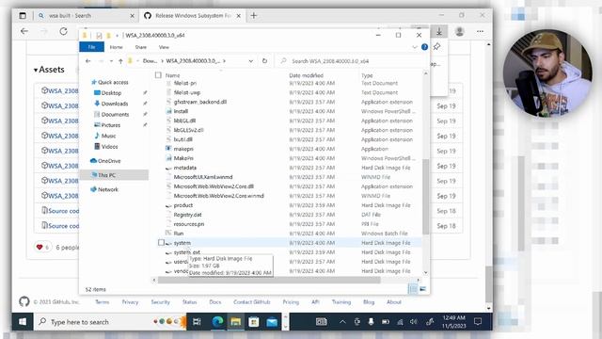
Task: Go up one folder level in Explorer
Action: click(x=120, y=61)
